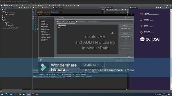Click the Overview book icon on Welcome page

(x=141, y=14)
